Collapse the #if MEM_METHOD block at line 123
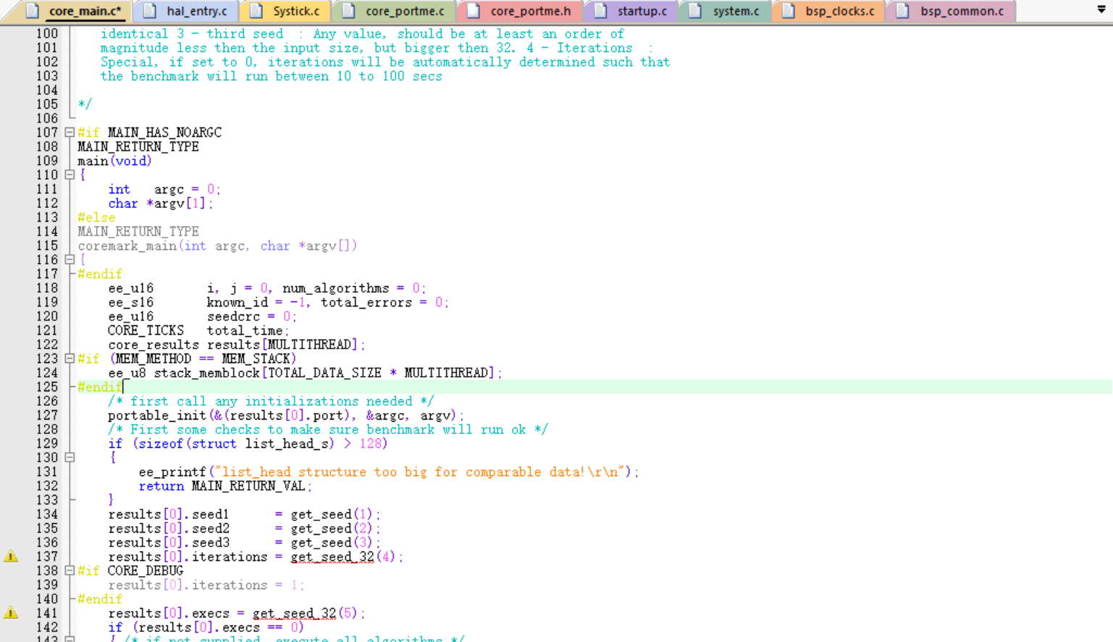 point(70,359)
